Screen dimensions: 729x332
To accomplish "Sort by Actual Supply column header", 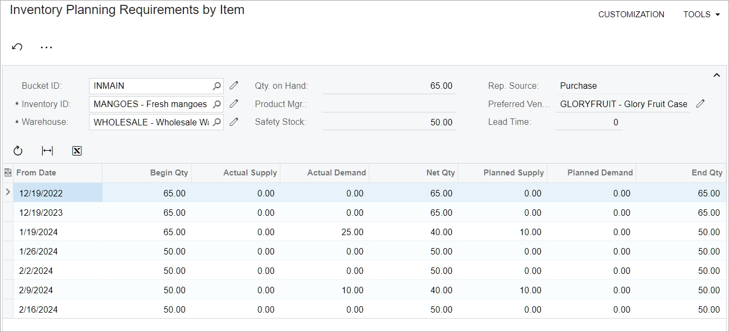I will (x=236, y=173).
